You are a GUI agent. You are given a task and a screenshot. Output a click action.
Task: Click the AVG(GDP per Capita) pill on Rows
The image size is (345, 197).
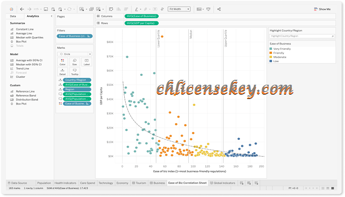(x=141, y=23)
